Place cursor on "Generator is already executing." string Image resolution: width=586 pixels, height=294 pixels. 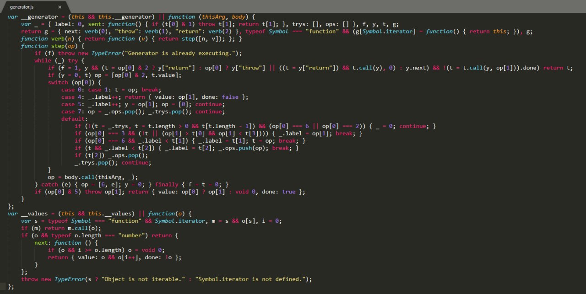[180, 53]
